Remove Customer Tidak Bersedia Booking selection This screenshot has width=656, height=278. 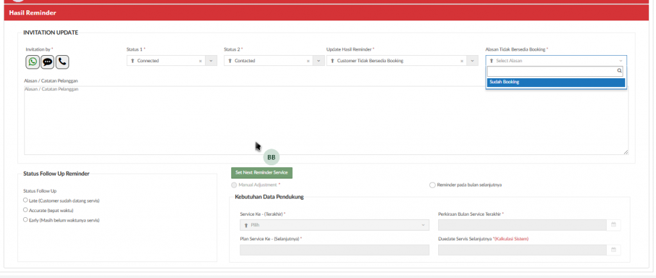[461, 61]
